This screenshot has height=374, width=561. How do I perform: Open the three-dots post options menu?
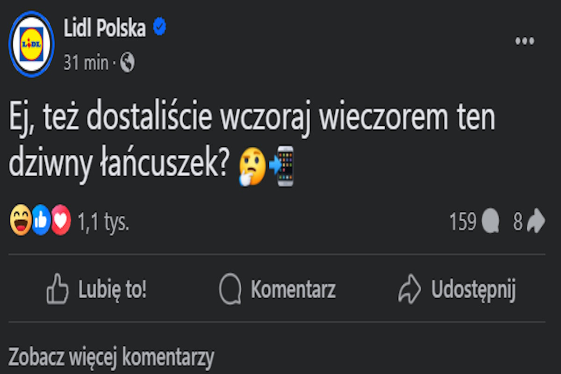tap(525, 41)
